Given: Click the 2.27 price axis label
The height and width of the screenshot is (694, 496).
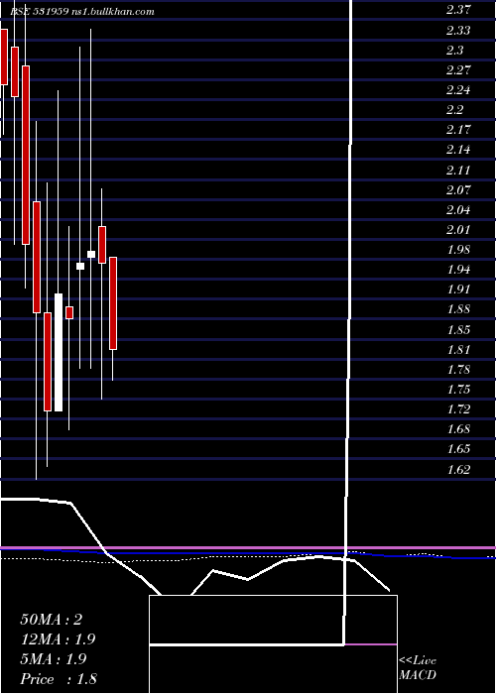Looking at the screenshot, I should pyautogui.click(x=458, y=70).
